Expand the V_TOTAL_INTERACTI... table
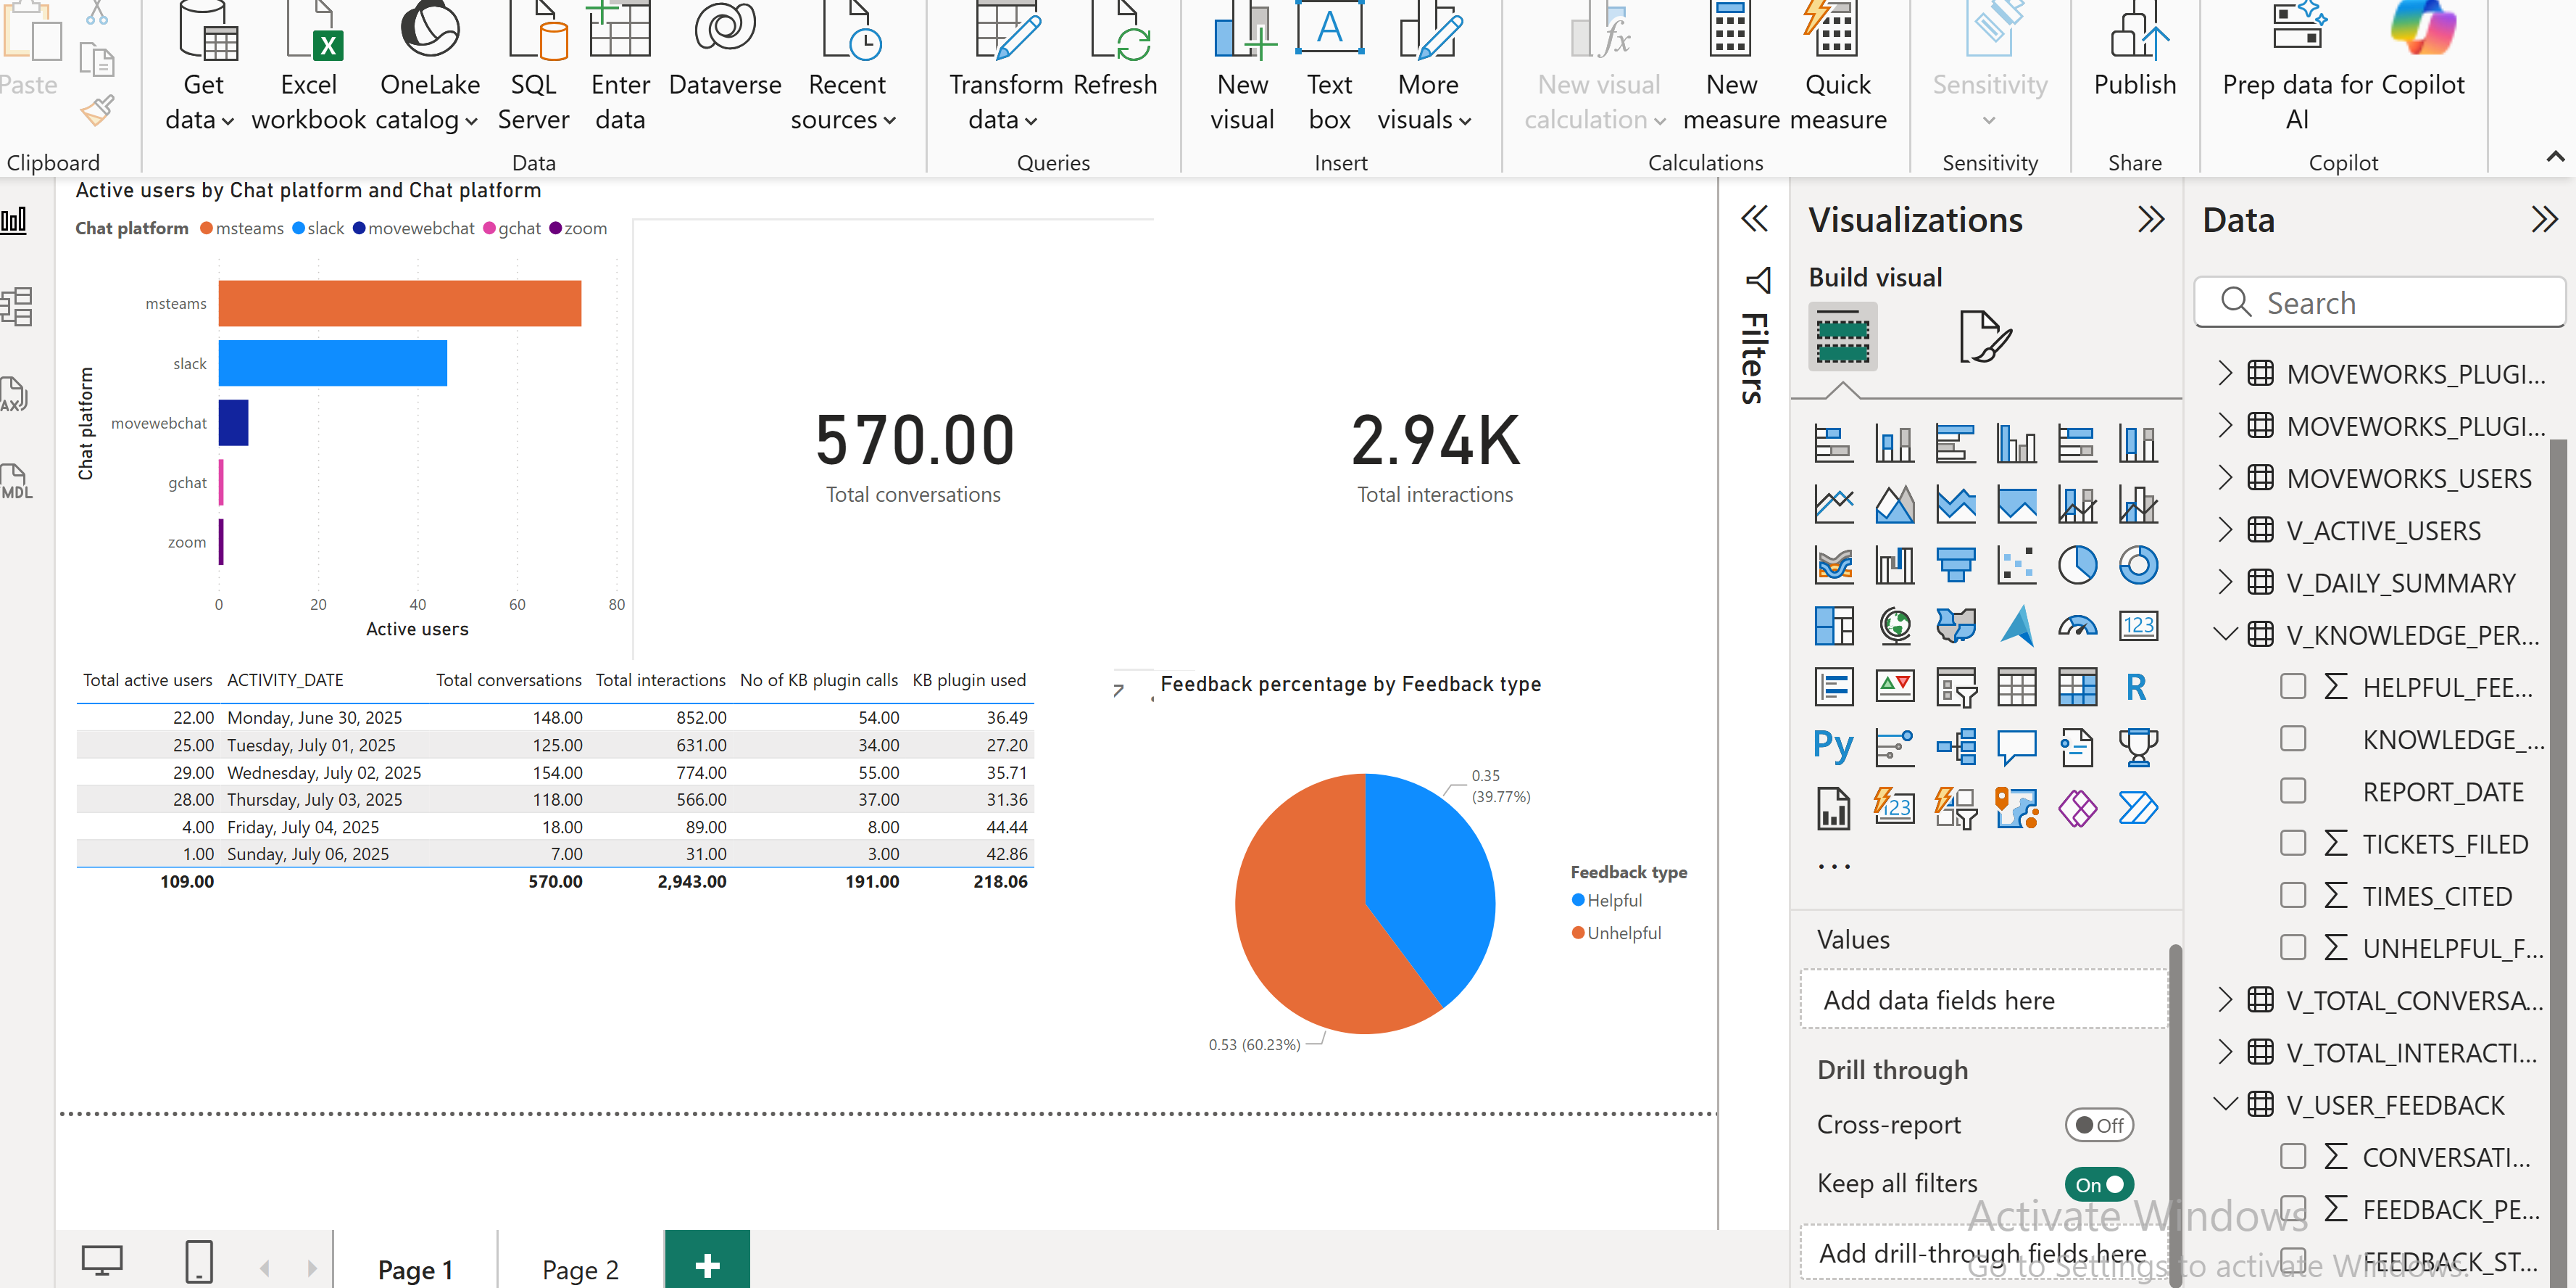 pyautogui.click(x=2224, y=1051)
